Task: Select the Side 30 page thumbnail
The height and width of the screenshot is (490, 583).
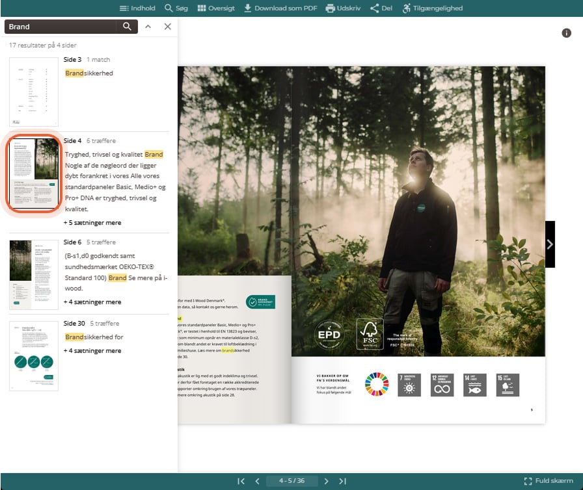Action: tap(34, 356)
